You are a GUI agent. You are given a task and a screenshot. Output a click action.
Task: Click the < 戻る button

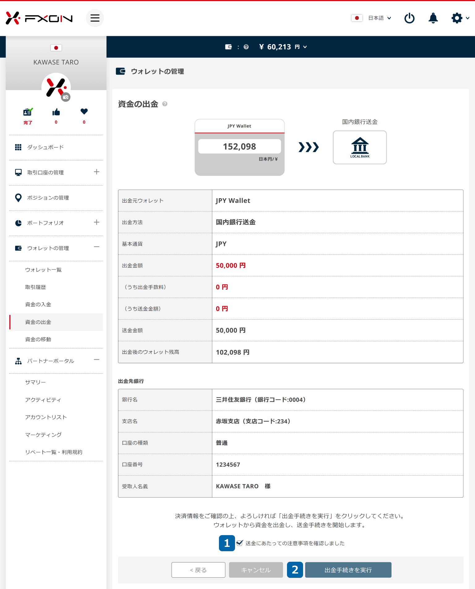[x=198, y=570]
